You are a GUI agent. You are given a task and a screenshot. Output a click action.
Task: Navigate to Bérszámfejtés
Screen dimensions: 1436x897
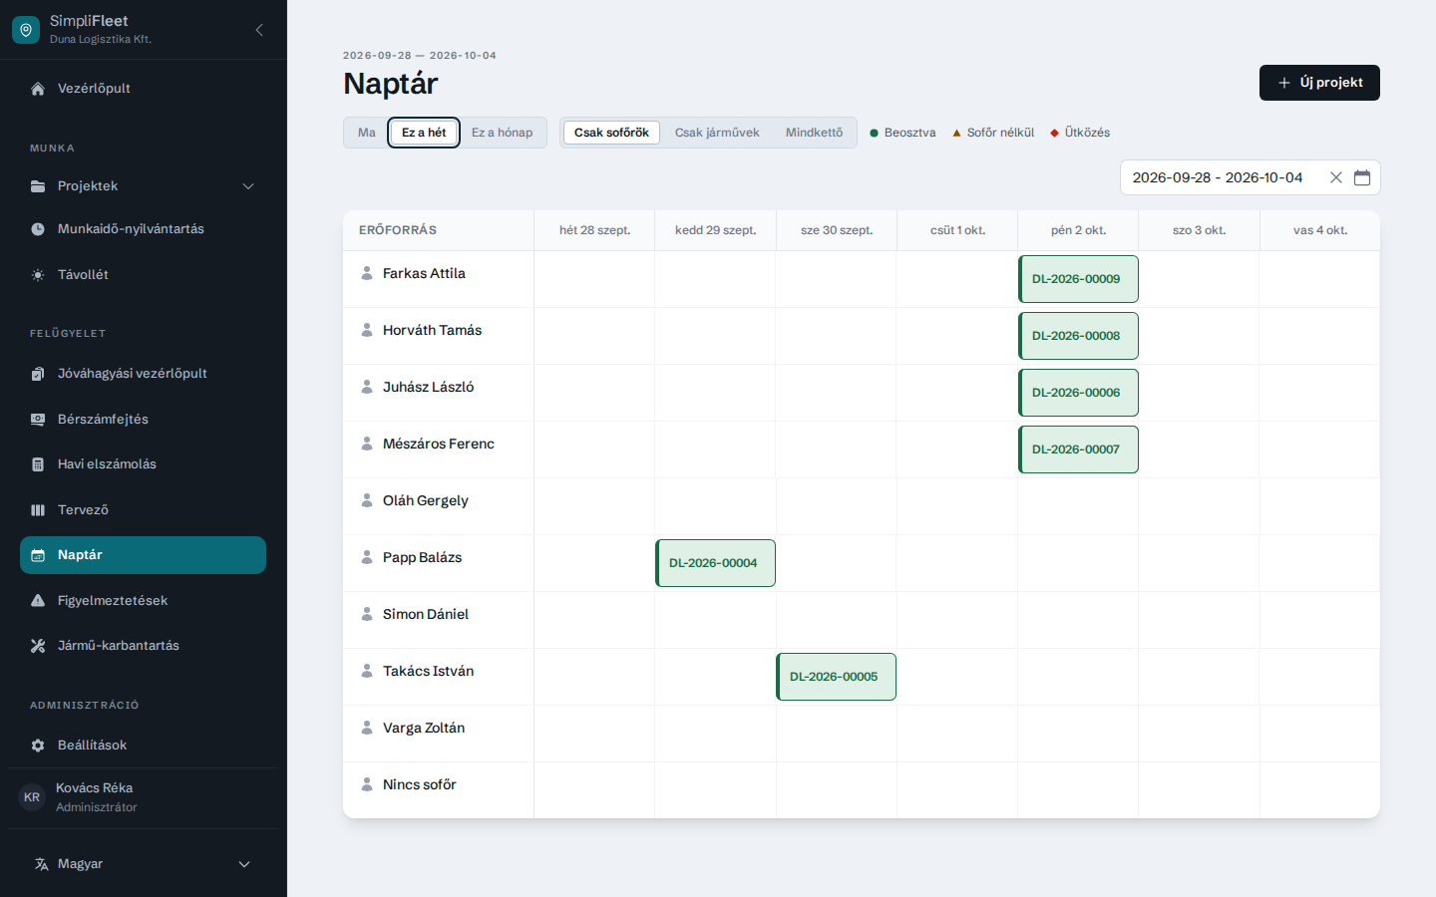143,420
